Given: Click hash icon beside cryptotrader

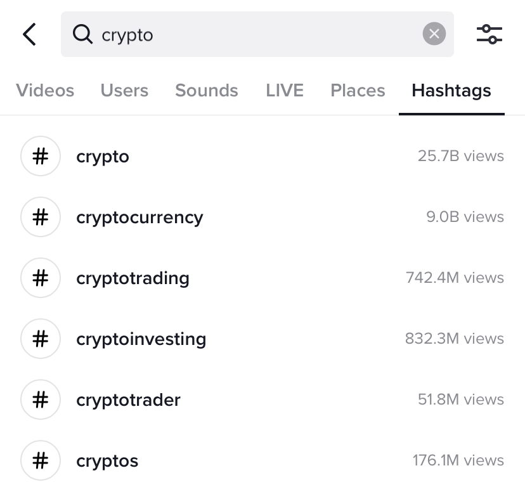Looking at the screenshot, I should click(x=41, y=399).
